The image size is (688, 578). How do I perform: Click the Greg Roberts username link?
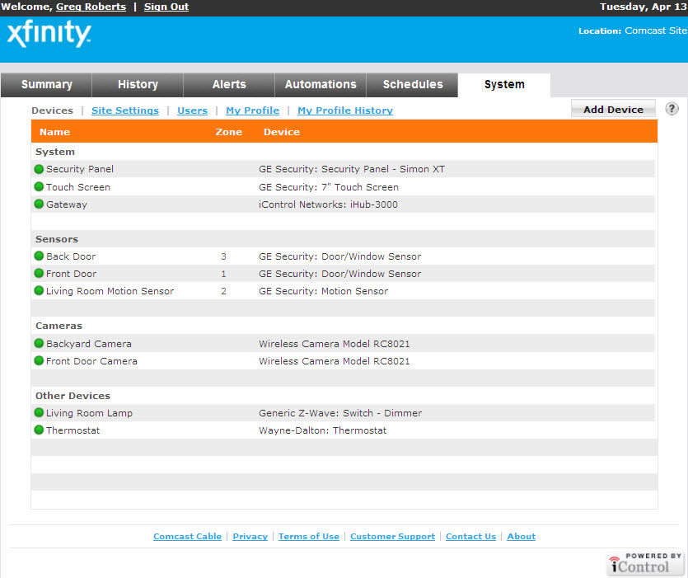pos(91,7)
